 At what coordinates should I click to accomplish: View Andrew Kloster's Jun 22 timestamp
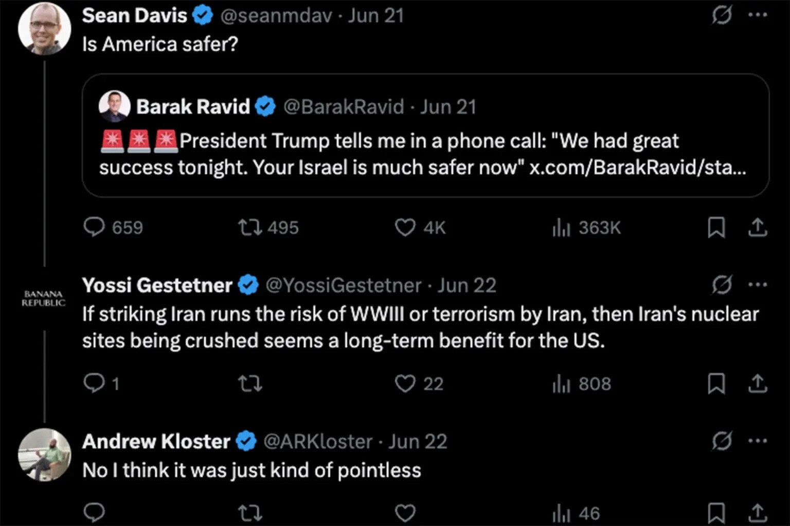[418, 441]
